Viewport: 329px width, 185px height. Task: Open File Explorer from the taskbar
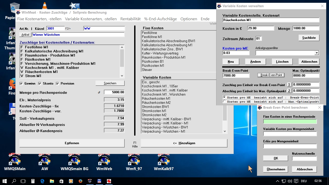(x=52, y=181)
